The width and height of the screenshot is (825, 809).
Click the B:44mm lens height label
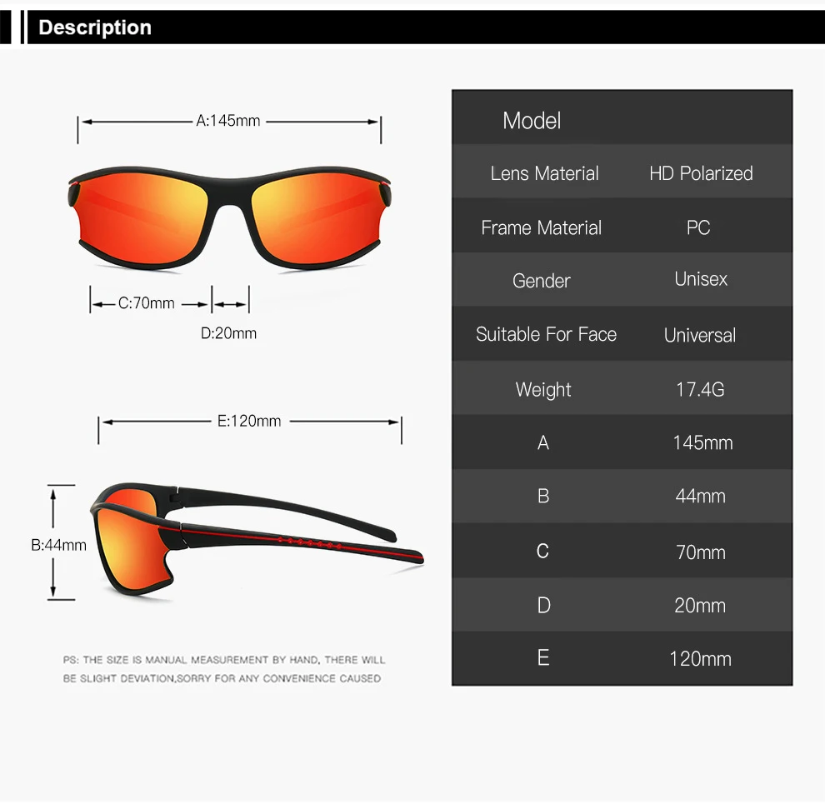(58, 546)
